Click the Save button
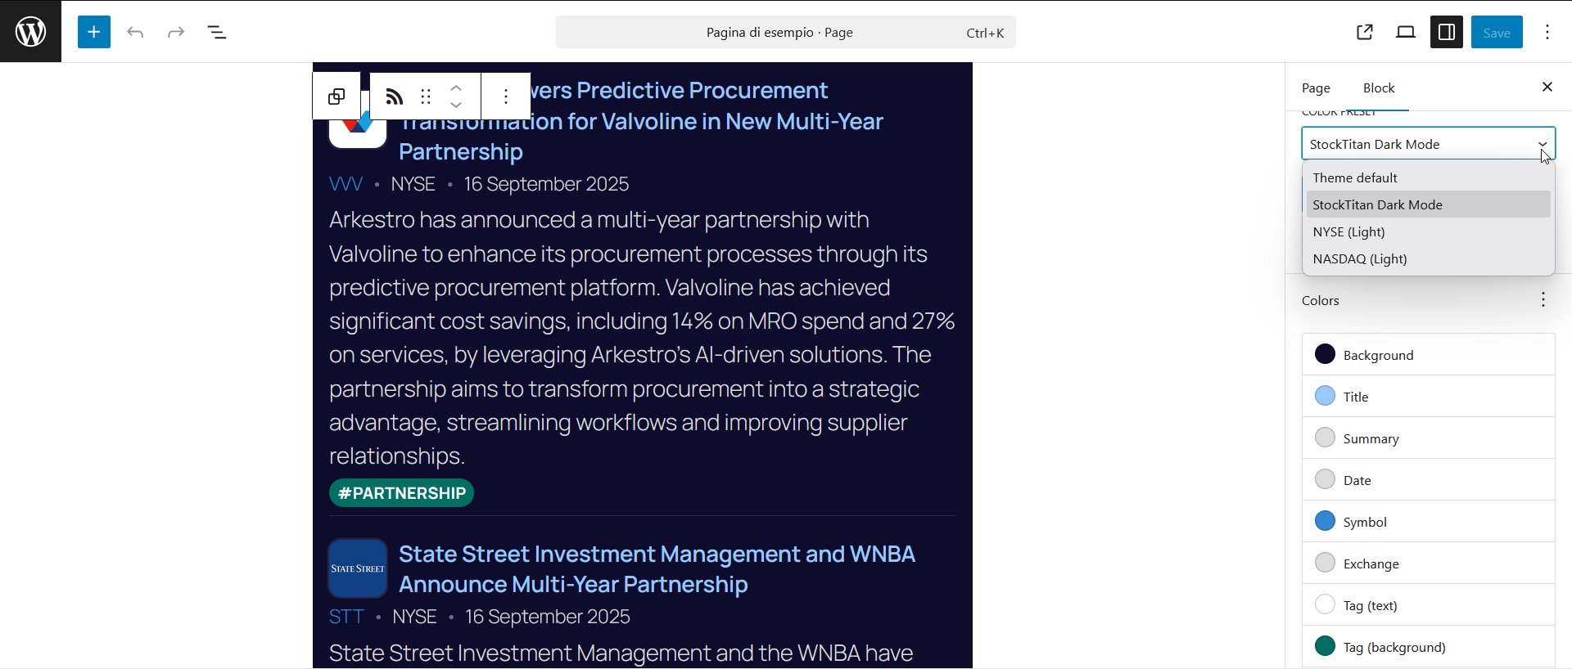 pos(1497,32)
